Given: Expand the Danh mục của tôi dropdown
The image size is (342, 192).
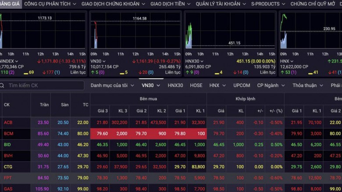Looking at the screenshot, I should [112, 85].
